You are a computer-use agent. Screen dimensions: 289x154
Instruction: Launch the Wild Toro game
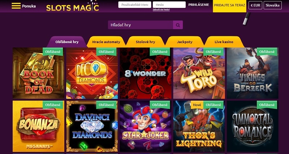199,73
